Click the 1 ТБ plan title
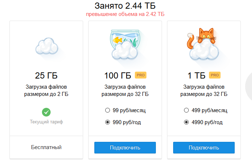Image resolution: width=252 pixels, height=165 pixels. pyautogui.click(x=197, y=76)
